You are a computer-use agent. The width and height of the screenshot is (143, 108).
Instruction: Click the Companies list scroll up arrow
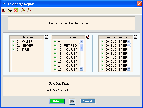(x=81, y=42)
